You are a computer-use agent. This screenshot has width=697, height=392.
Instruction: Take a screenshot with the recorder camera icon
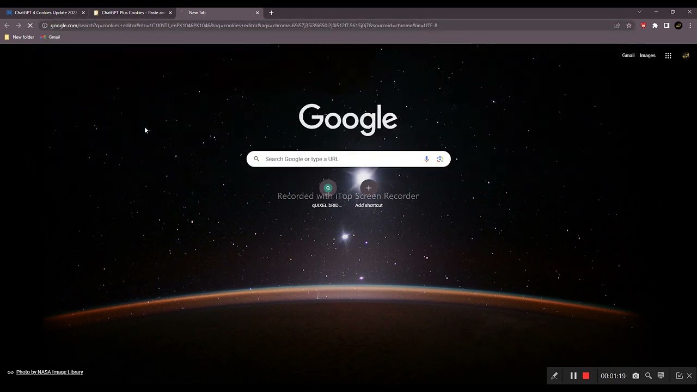[x=635, y=376]
